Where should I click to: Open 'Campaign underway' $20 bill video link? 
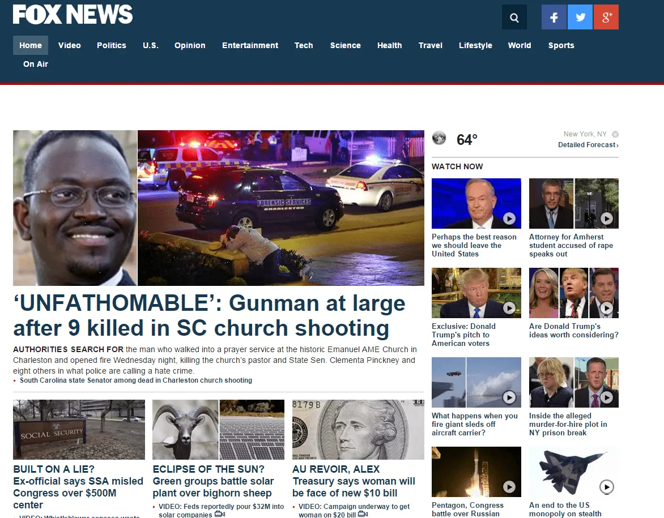pyautogui.click(x=354, y=511)
